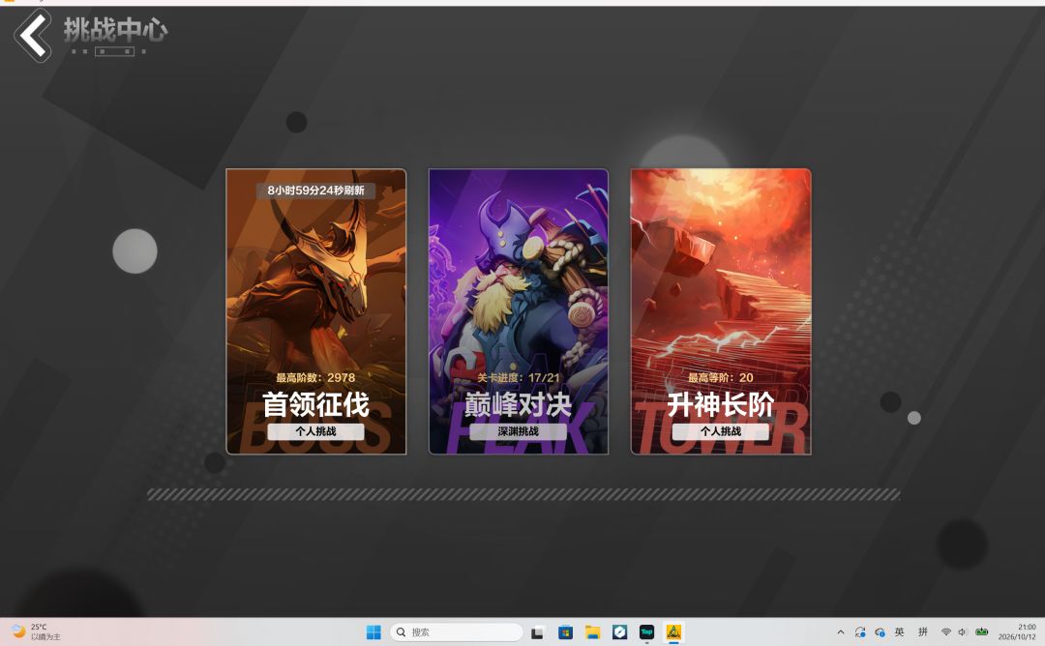The height and width of the screenshot is (646, 1045).
Task: Open the 25°C weather widget
Action: point(37,632)
